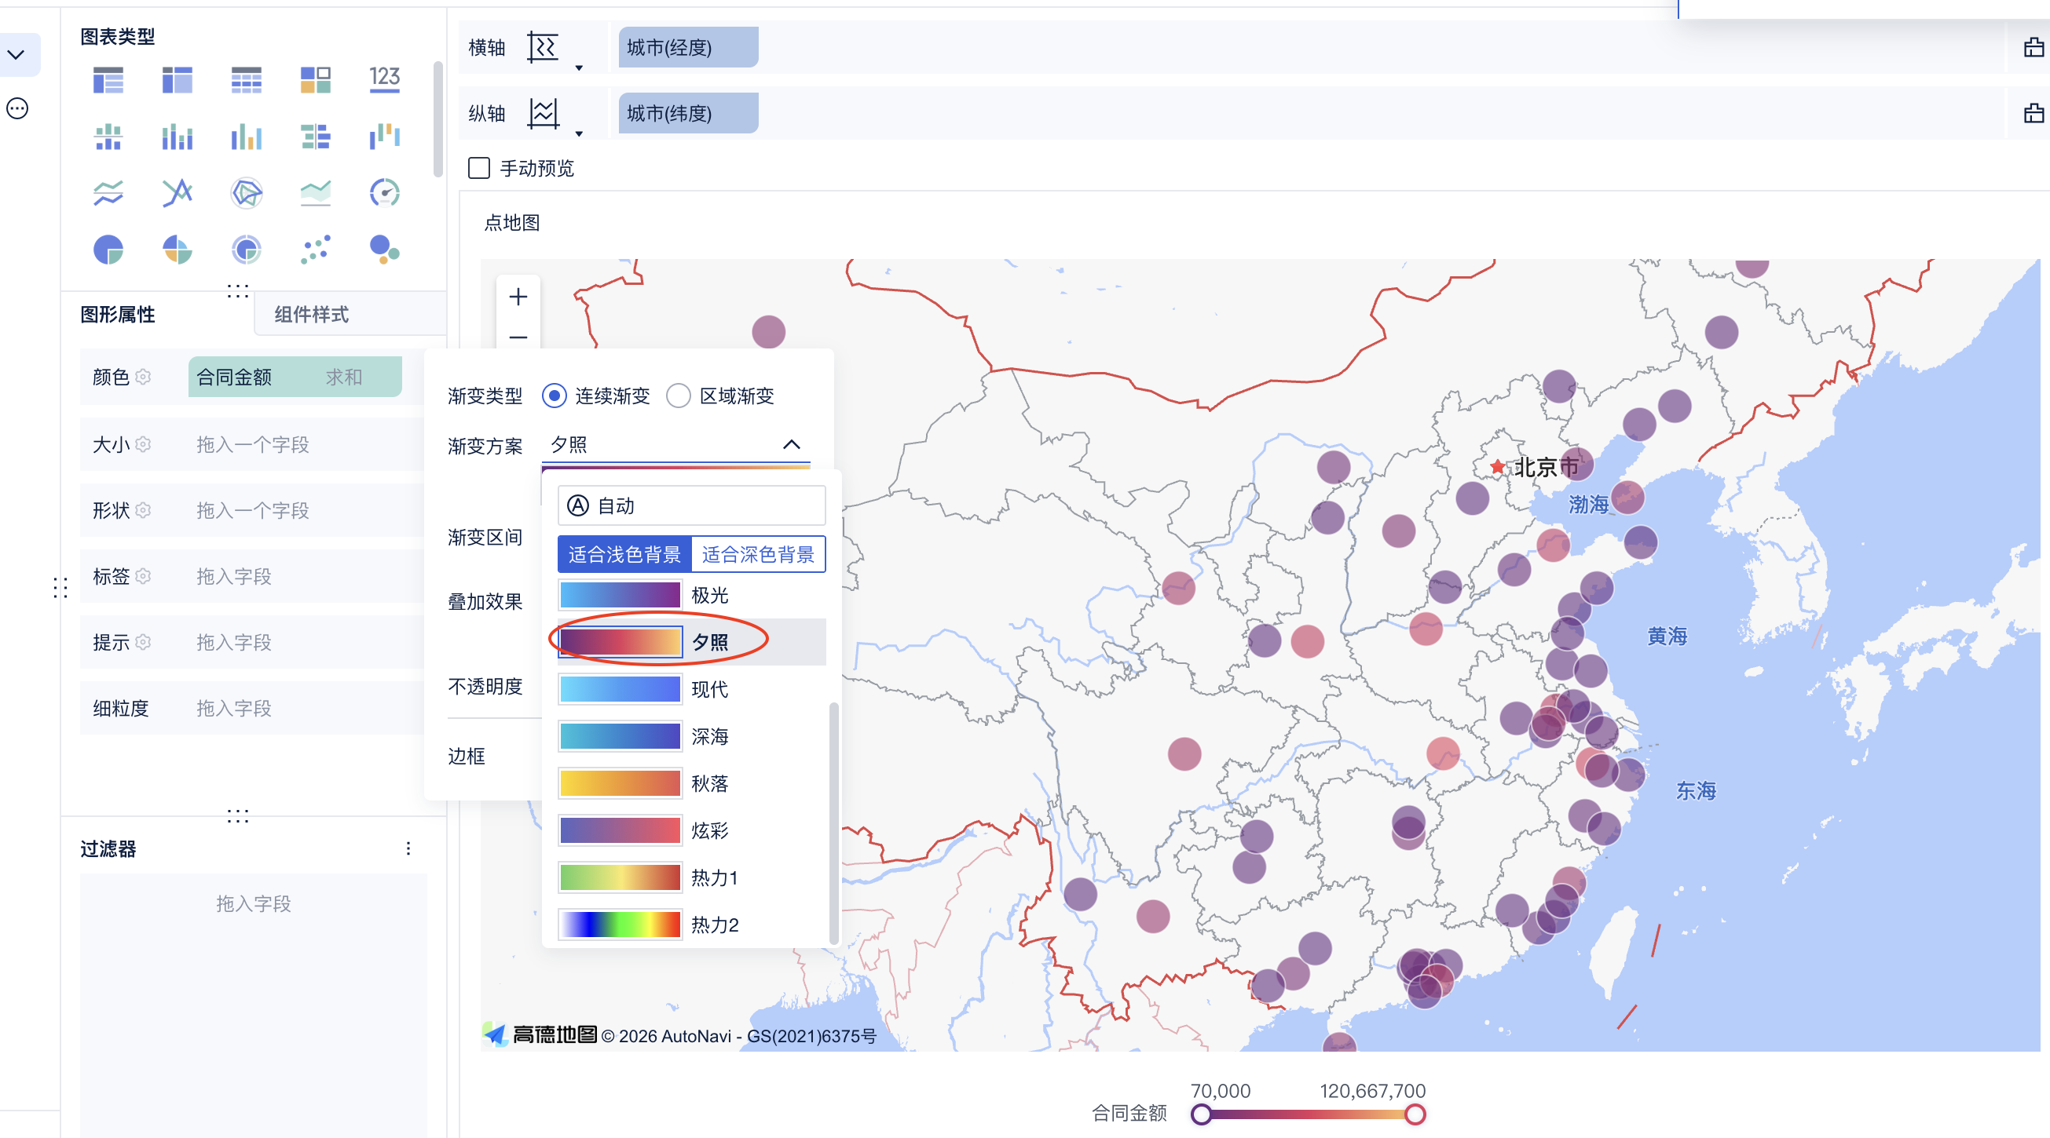
Task: Choose the 秋落 gradient color swatch
Action: 620,783
